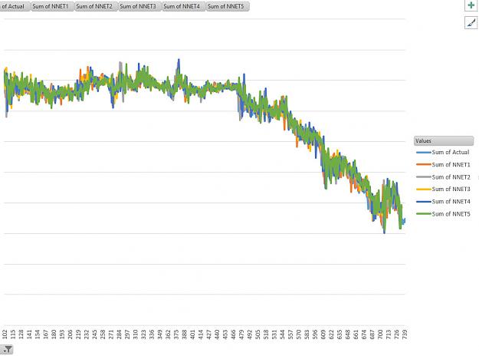Click the Sum of NNET5 field button
479x356 pixels.
(x=228, y=6)
